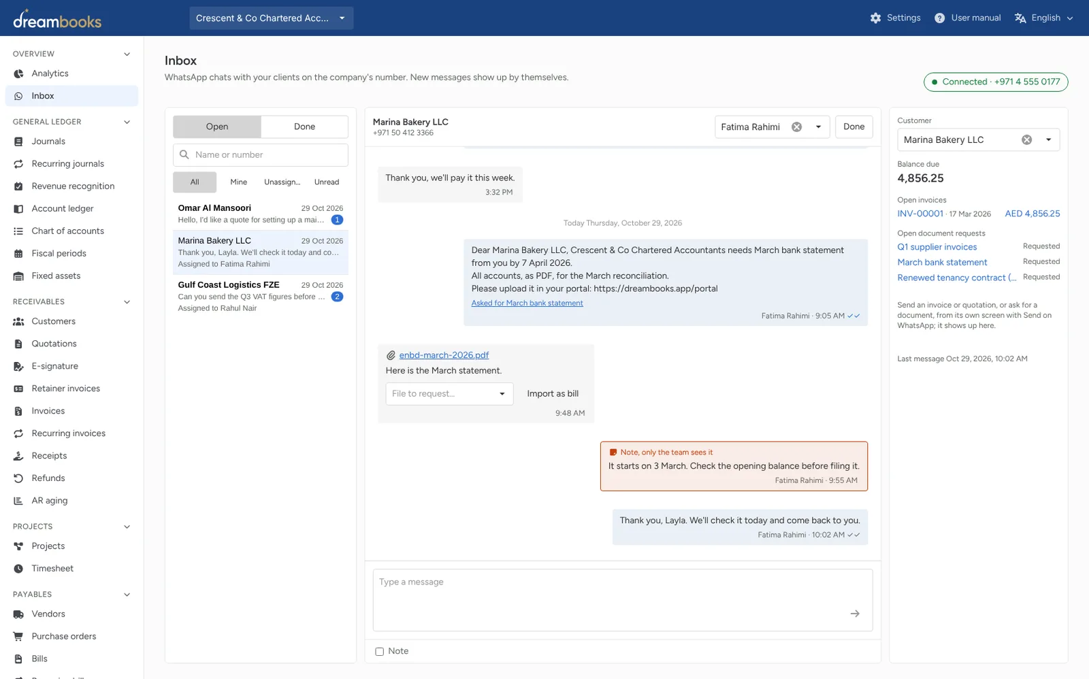Tick the Note checkbox below message box

tap(380, 652)
